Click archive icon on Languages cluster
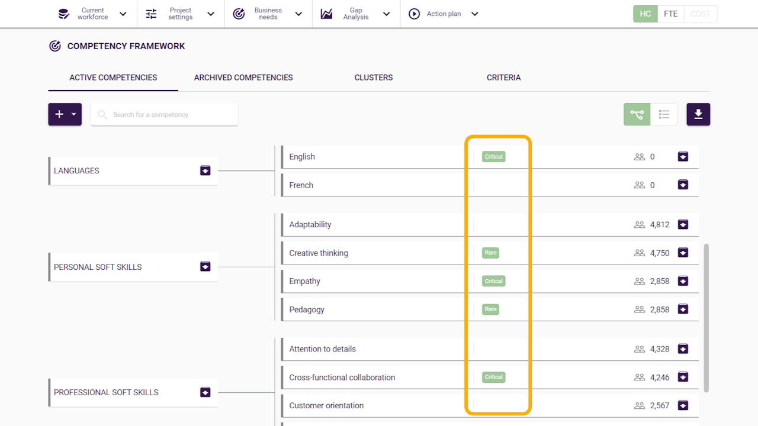This screenshot has height=426, width=758. [205, 170]
